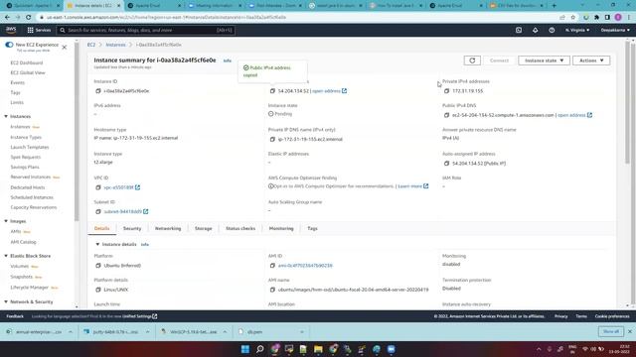The image size is (636, 357).
Task: Go to AWS console home logo
Action: [x=11, y=30]
